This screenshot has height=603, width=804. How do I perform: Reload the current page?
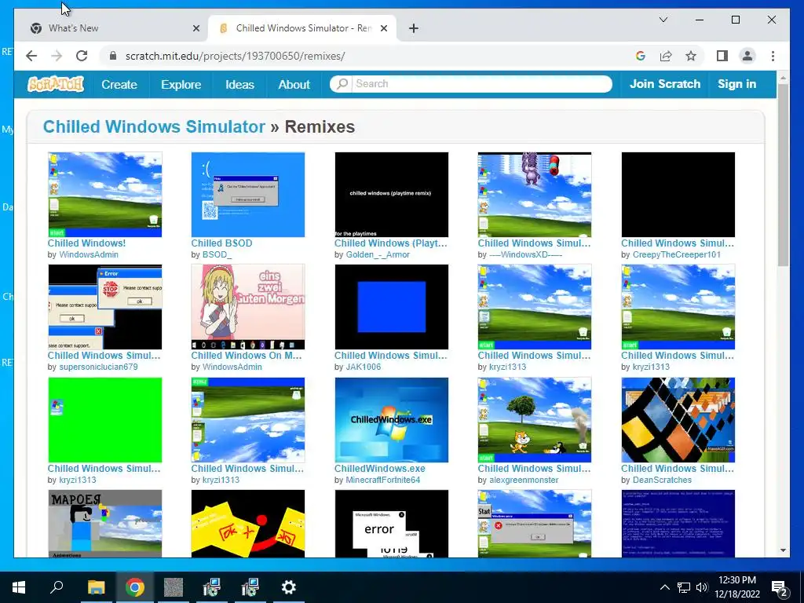pos(82,56)
